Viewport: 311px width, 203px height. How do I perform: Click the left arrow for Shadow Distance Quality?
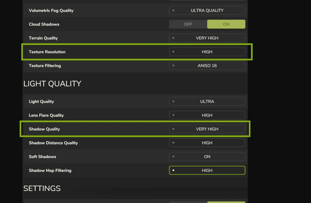point(173,143)
